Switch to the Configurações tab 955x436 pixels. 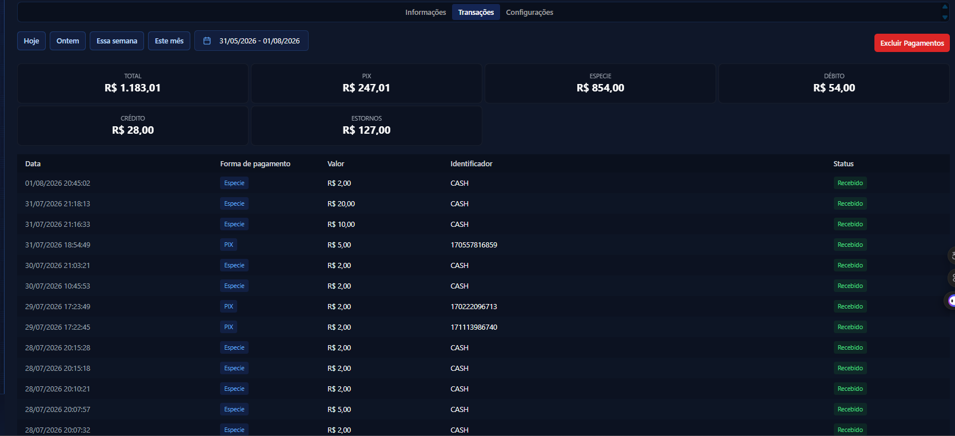coord(530,12)
